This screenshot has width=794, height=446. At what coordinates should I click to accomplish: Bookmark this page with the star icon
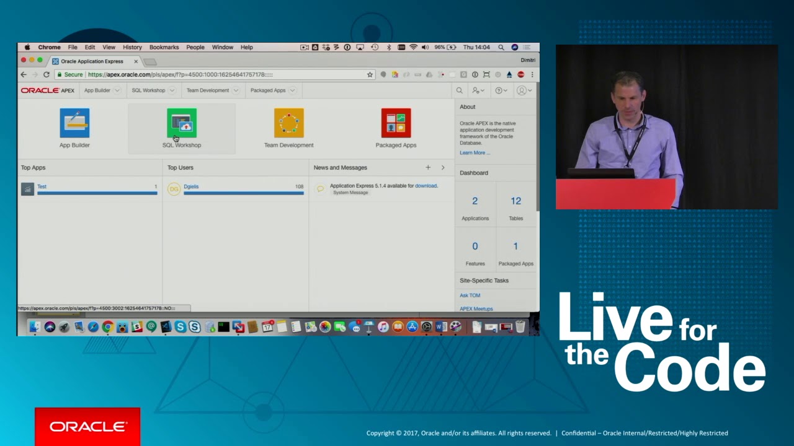(370, 74)
